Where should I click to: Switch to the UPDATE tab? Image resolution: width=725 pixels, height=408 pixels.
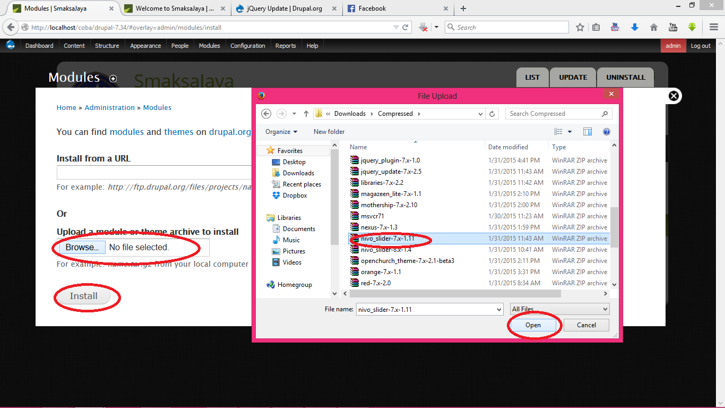(573, 78)
